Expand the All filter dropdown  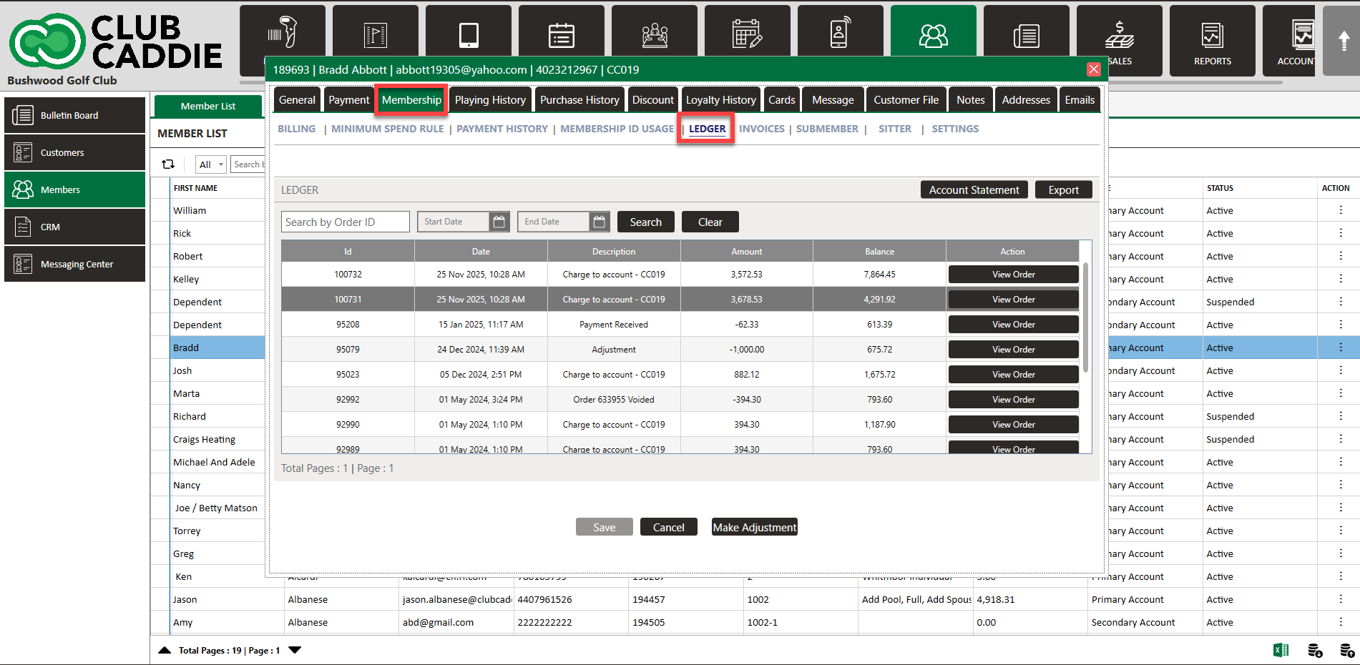pos(211,164)
